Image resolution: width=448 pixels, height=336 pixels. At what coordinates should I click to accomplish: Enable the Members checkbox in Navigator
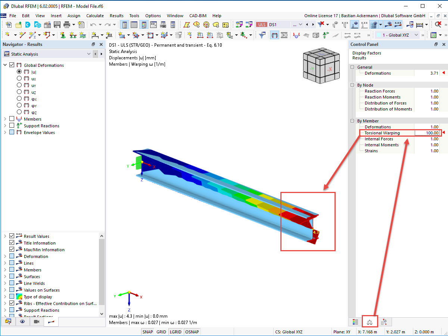(12, 119)
